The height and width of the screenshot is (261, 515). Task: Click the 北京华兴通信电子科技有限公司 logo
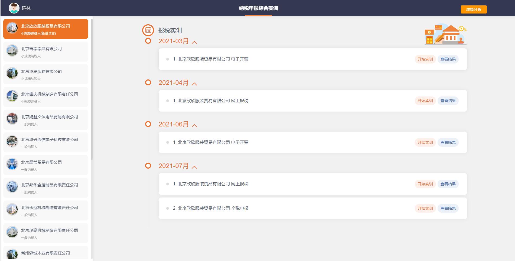point(12,142)
